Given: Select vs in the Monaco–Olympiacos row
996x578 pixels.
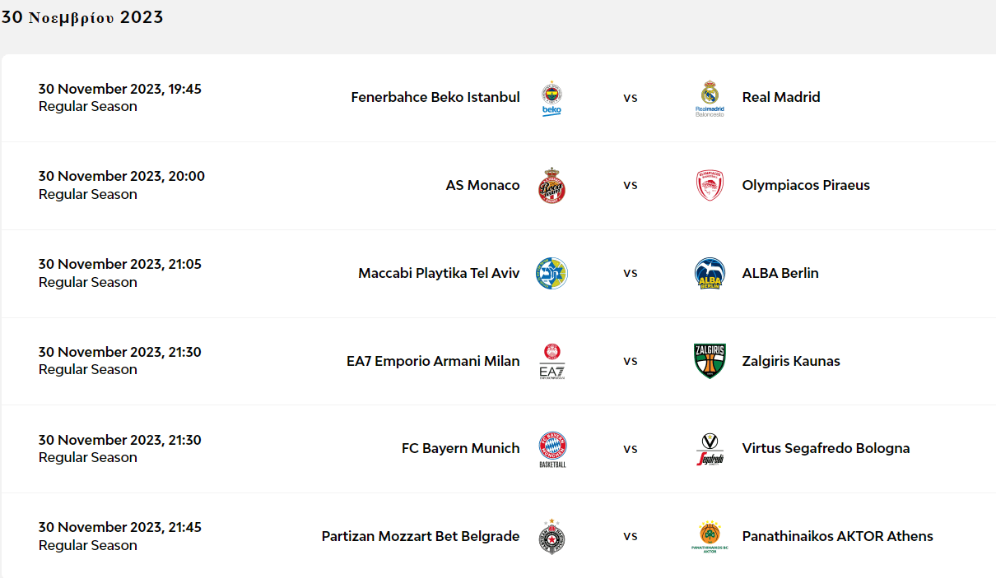Looking at the screenshot, I should pos(631,185).
